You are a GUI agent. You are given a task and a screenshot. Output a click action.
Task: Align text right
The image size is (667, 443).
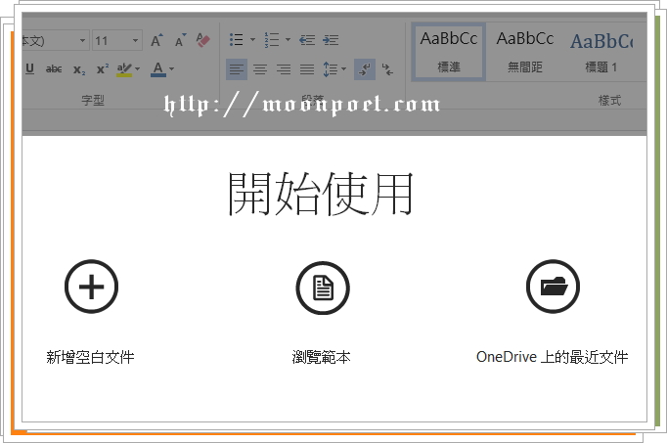click(x=284, y=68)
